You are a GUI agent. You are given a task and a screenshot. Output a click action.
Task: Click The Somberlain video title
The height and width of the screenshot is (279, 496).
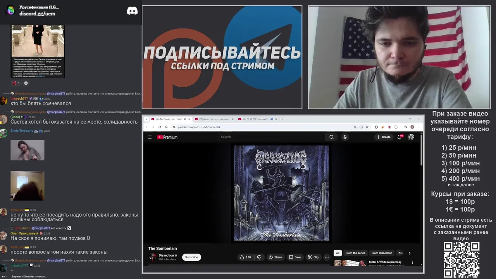click(162, 248)
